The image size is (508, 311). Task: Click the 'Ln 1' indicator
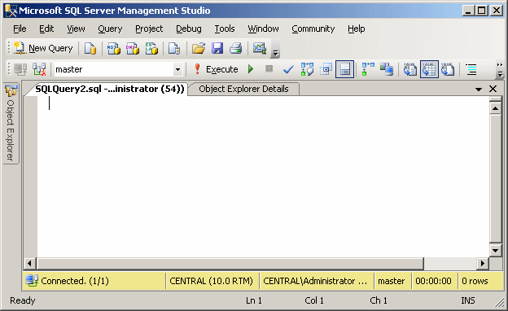tap(254, 300)
